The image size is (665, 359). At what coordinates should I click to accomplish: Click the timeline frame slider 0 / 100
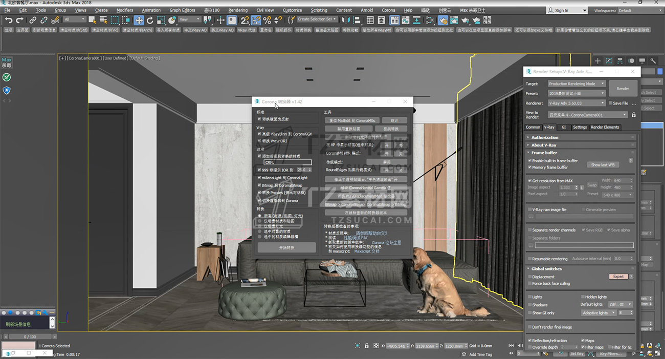(30, 336)
